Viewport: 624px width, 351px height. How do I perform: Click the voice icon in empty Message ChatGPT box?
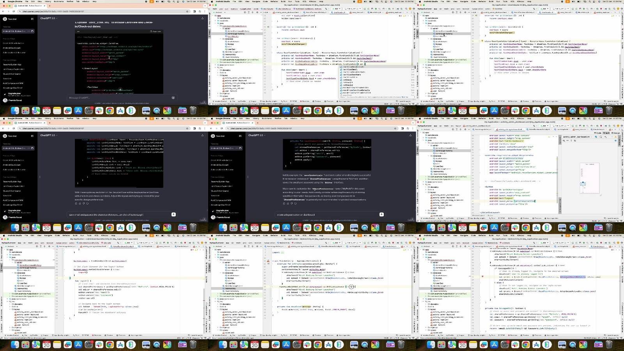click(x=173, y=98)
